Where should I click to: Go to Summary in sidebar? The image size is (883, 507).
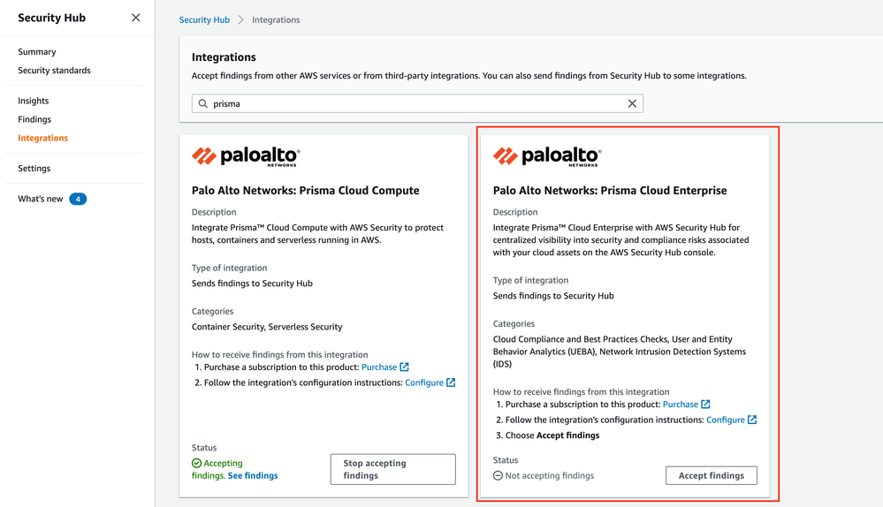[x=36, y=52]
